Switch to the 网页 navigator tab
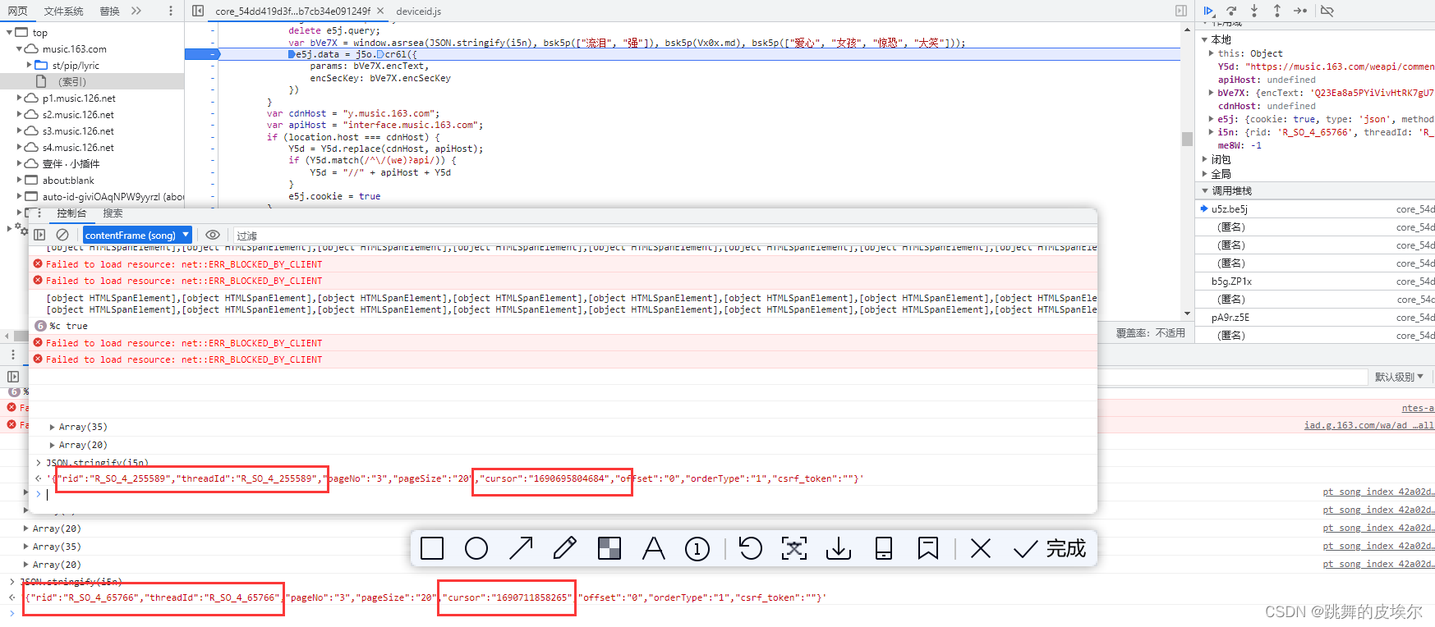 coord(17,11)
